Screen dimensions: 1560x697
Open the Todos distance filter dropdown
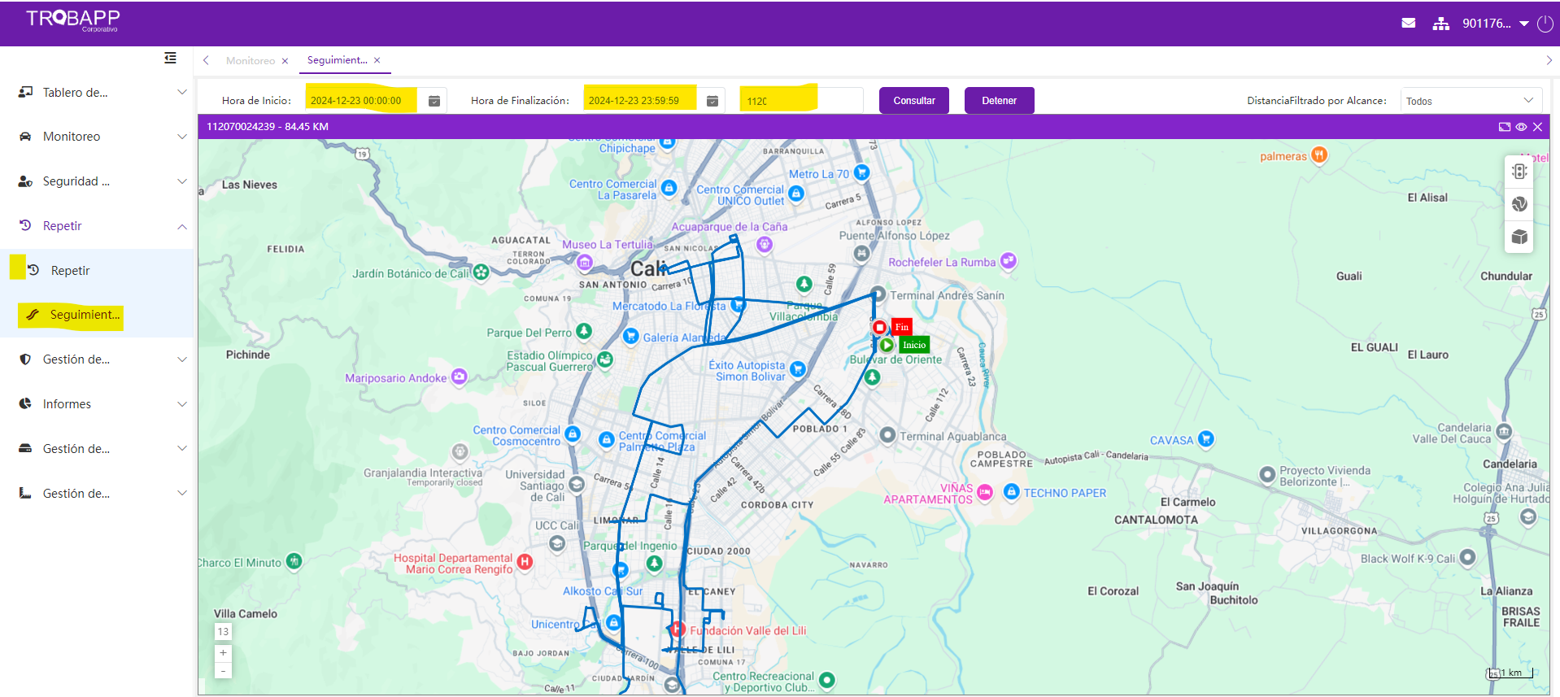(x=1471, y=101)
